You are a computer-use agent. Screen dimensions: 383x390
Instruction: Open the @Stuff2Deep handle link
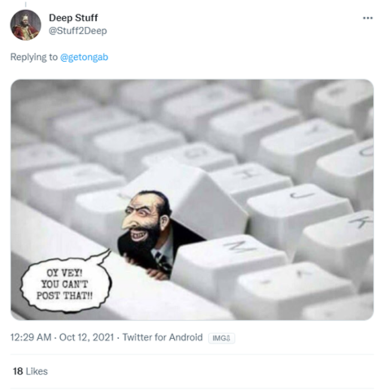point(78,31)
